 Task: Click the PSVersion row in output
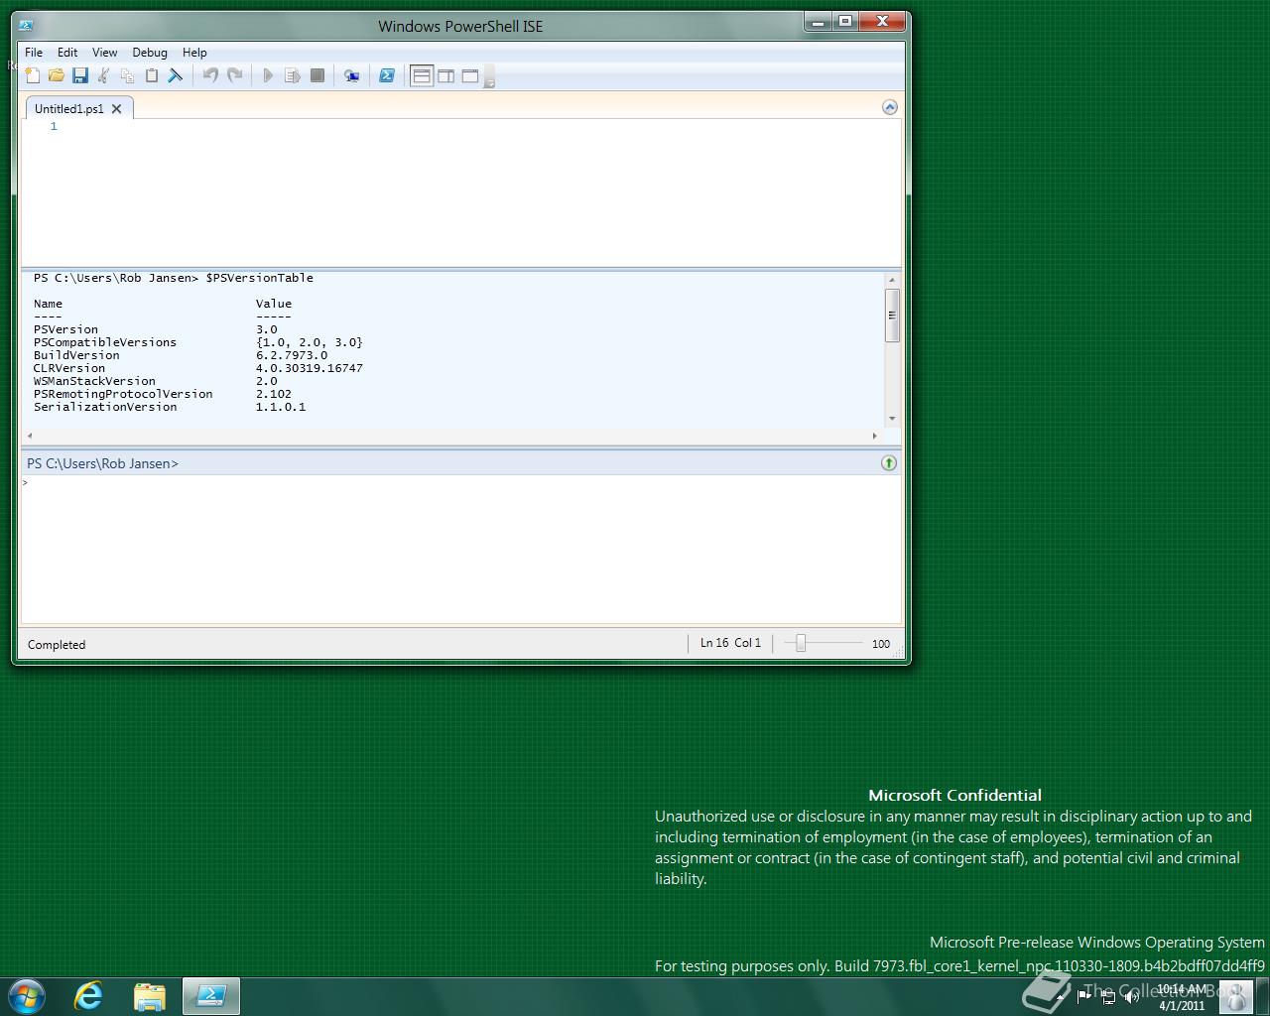156,329
